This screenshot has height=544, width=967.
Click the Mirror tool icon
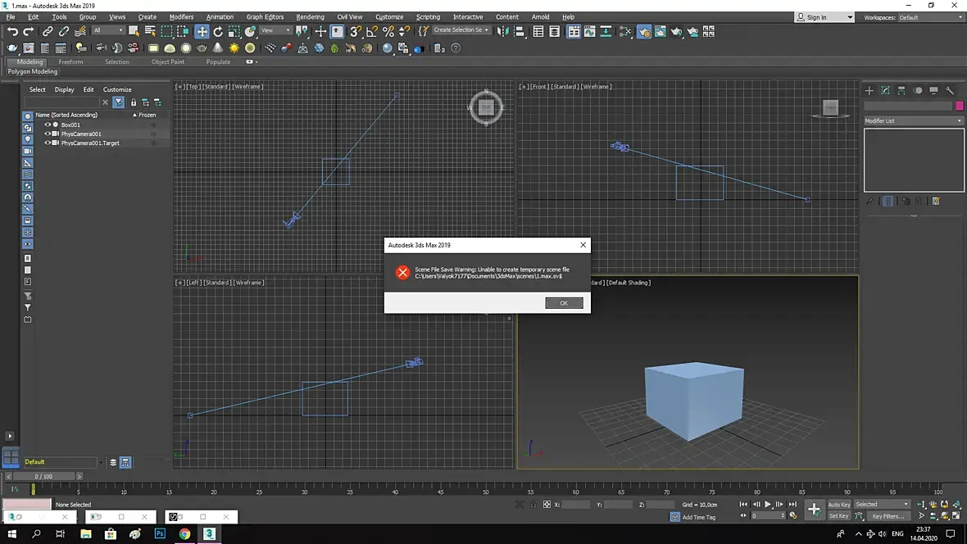coord(502,31)
